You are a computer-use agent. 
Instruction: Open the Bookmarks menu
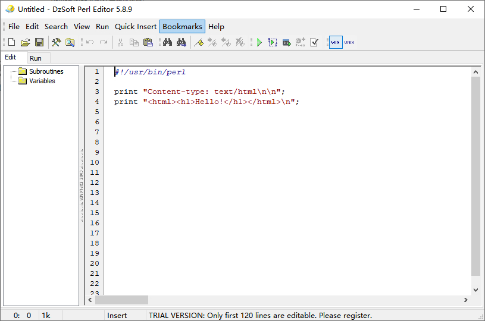[x=182, y=27]
